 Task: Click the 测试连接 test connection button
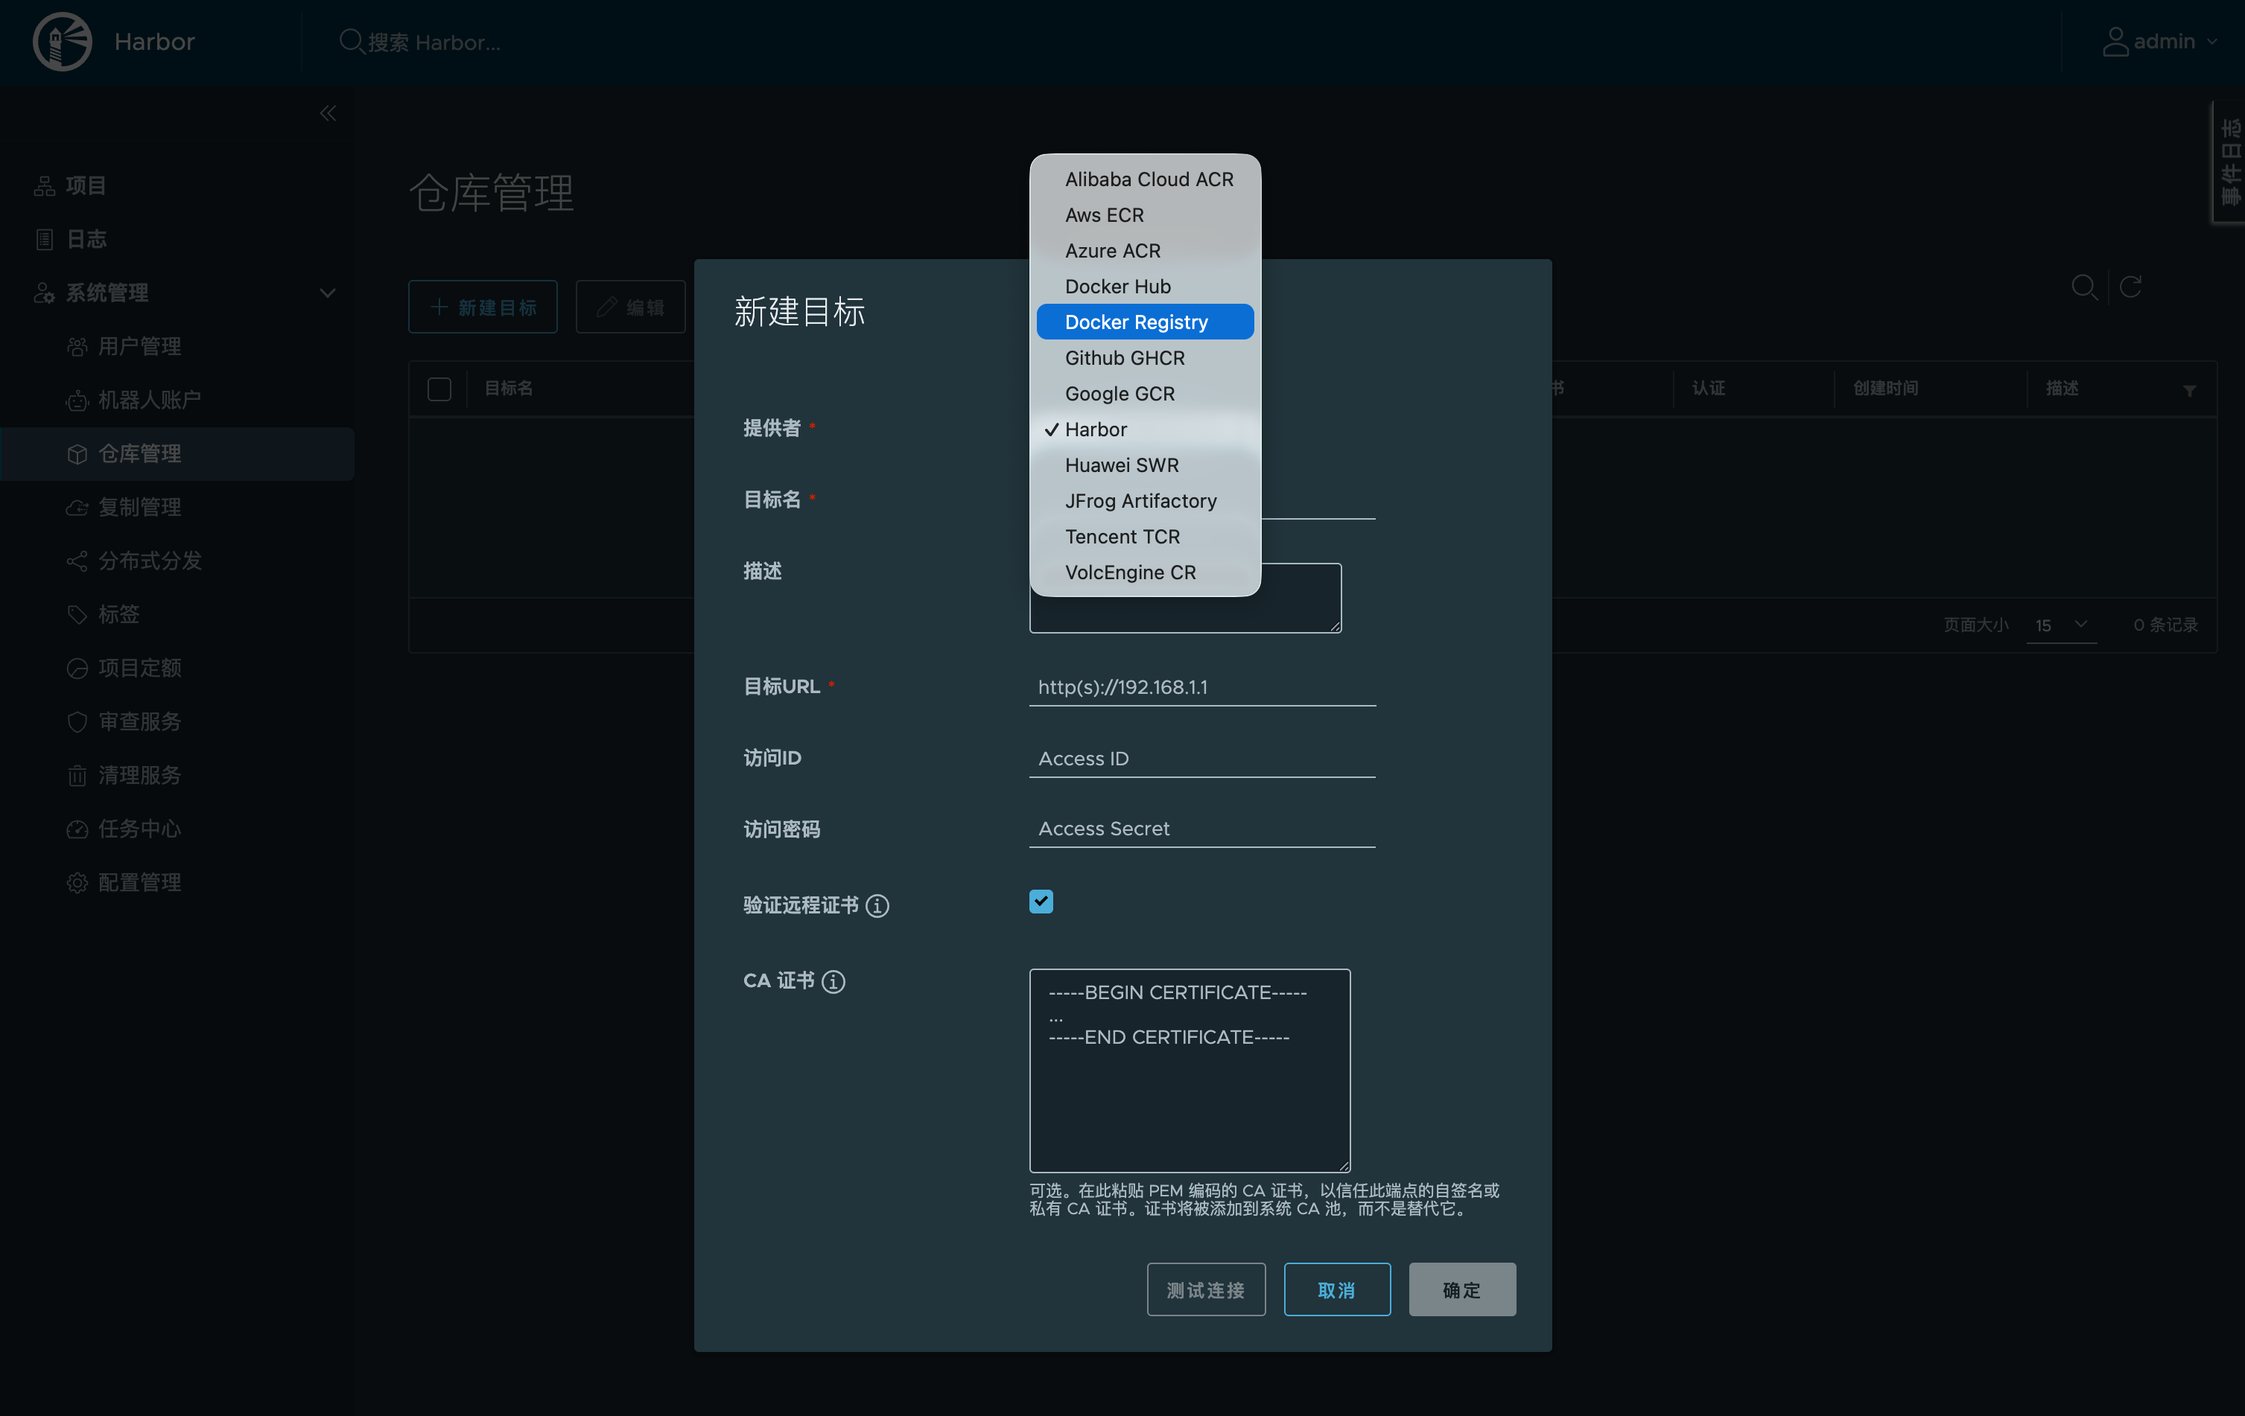click(1205, 1289)
